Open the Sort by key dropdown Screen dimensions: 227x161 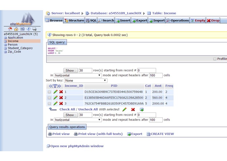coord(86,80)
